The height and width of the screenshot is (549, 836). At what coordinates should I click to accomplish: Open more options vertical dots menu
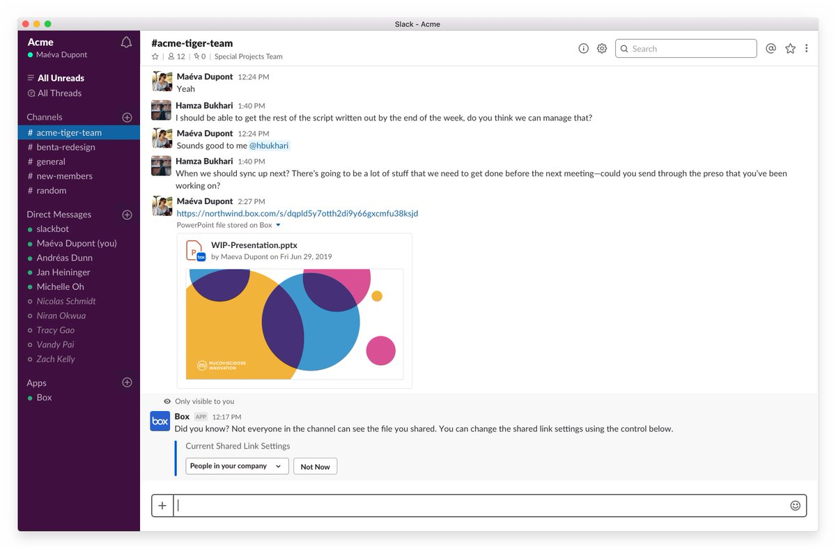pyautogui.click(x=807, y=49)
